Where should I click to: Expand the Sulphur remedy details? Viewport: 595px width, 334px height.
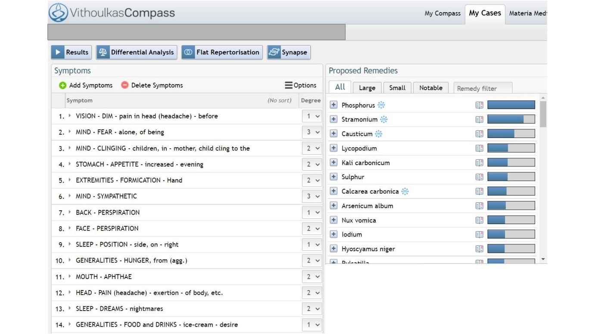(x=333, y=177)
